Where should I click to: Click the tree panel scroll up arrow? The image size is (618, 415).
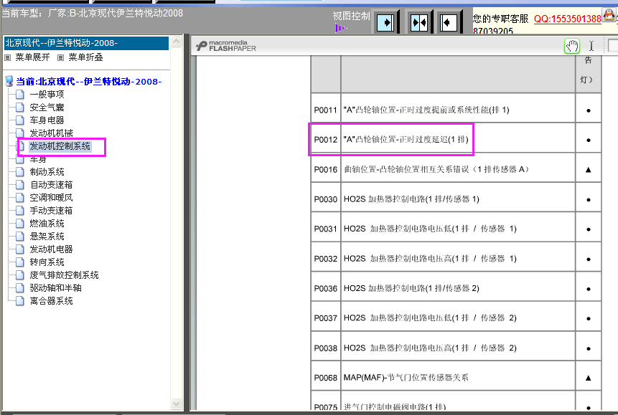[176, 42]
